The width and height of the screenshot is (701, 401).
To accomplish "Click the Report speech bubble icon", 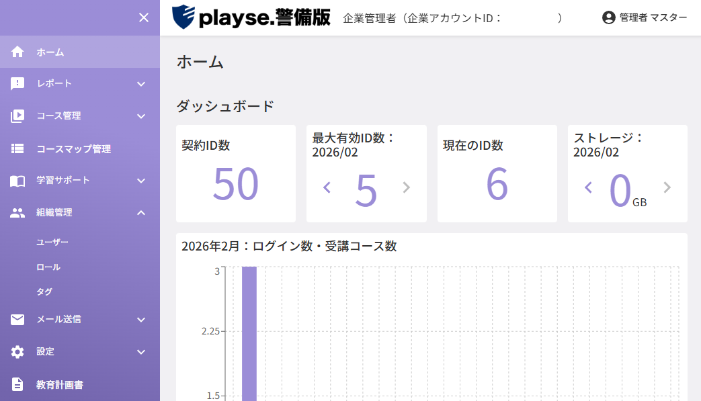I will (17, 83).
